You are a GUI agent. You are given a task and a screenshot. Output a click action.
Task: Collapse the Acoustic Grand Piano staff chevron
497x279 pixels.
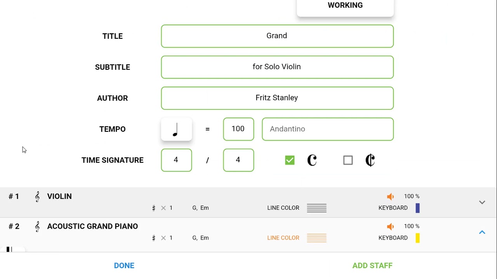tap(482, 232)
